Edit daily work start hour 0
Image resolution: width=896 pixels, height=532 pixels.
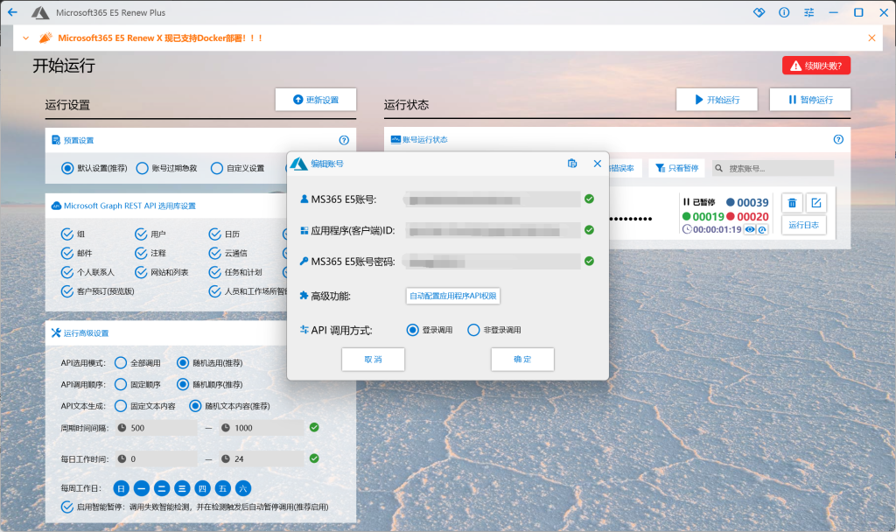click(x=156, y=458)
